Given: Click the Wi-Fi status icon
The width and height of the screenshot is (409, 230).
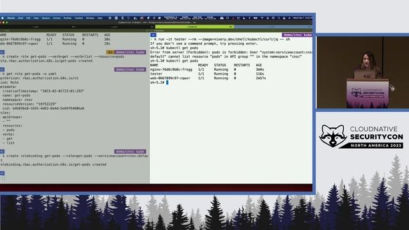Looking at the screenshot, I should pos(261,18).
